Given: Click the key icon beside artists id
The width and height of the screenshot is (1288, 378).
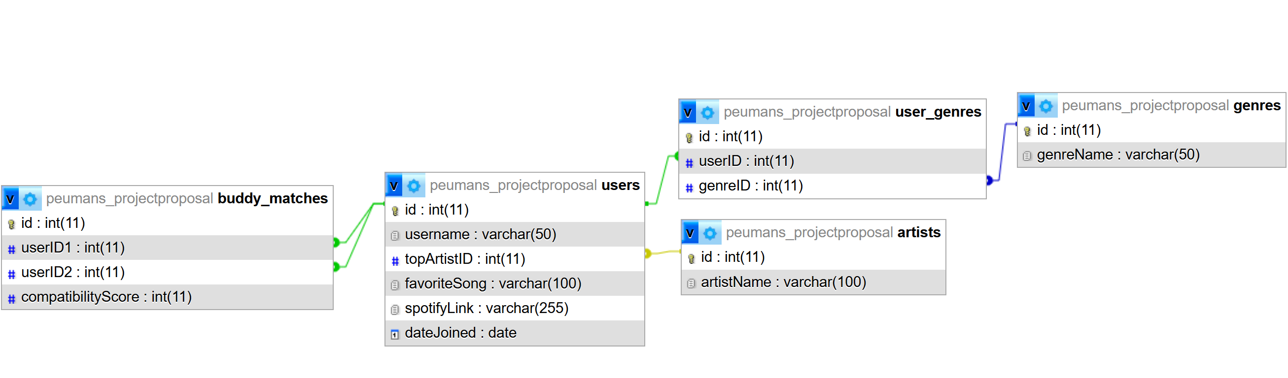Looking at the screenshot, I should pyautogui.click(x=692, y=258).
